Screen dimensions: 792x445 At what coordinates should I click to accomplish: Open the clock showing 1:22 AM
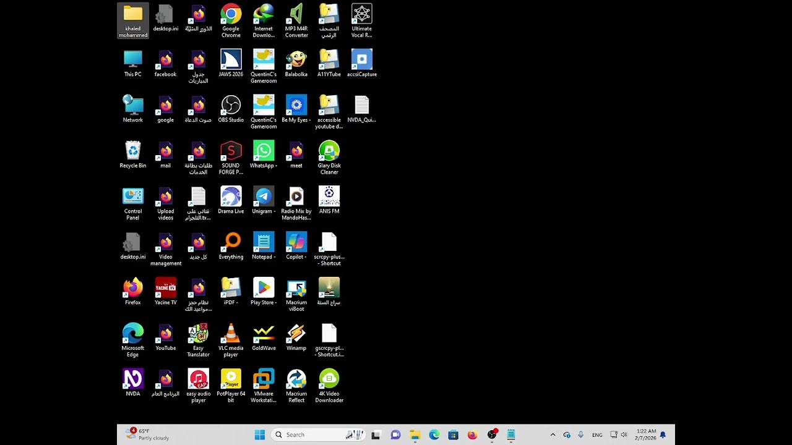645,434
